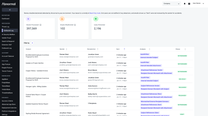This screenshot has width=208, height=116.
Task: Open TenantBase in the sidebar
Action: [x=6, y=86]
